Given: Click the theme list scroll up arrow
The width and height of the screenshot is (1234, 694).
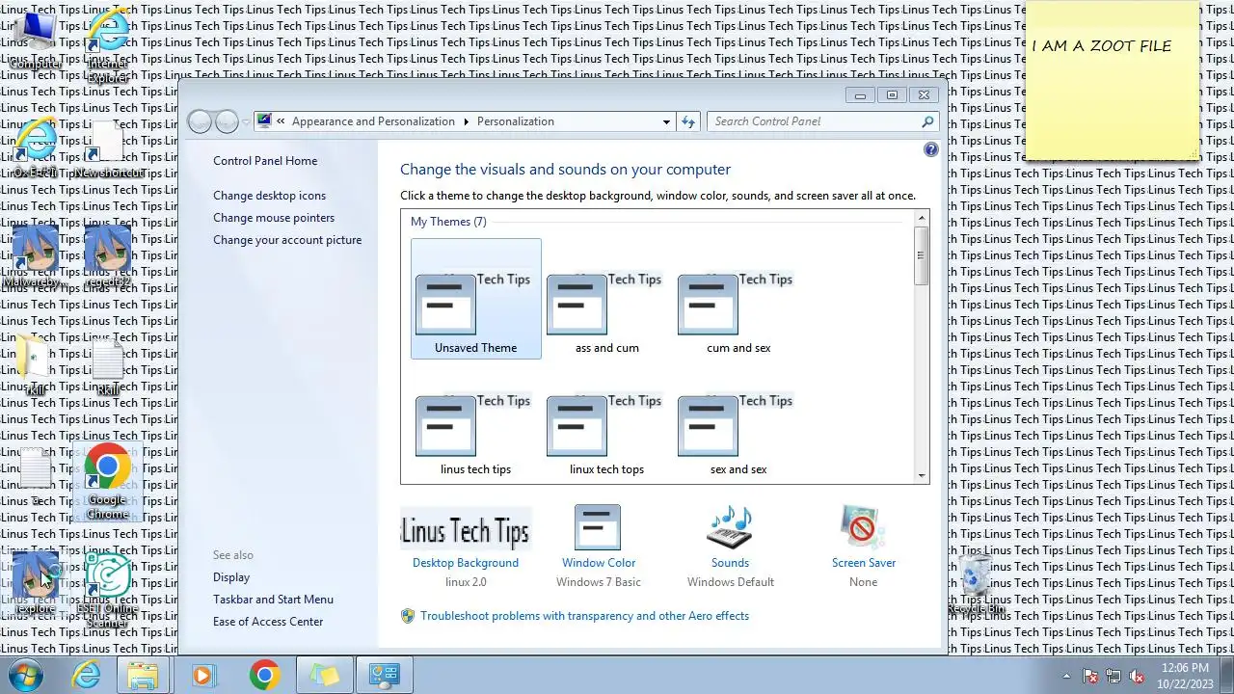Looking at the screenshot, I should 922,219.
